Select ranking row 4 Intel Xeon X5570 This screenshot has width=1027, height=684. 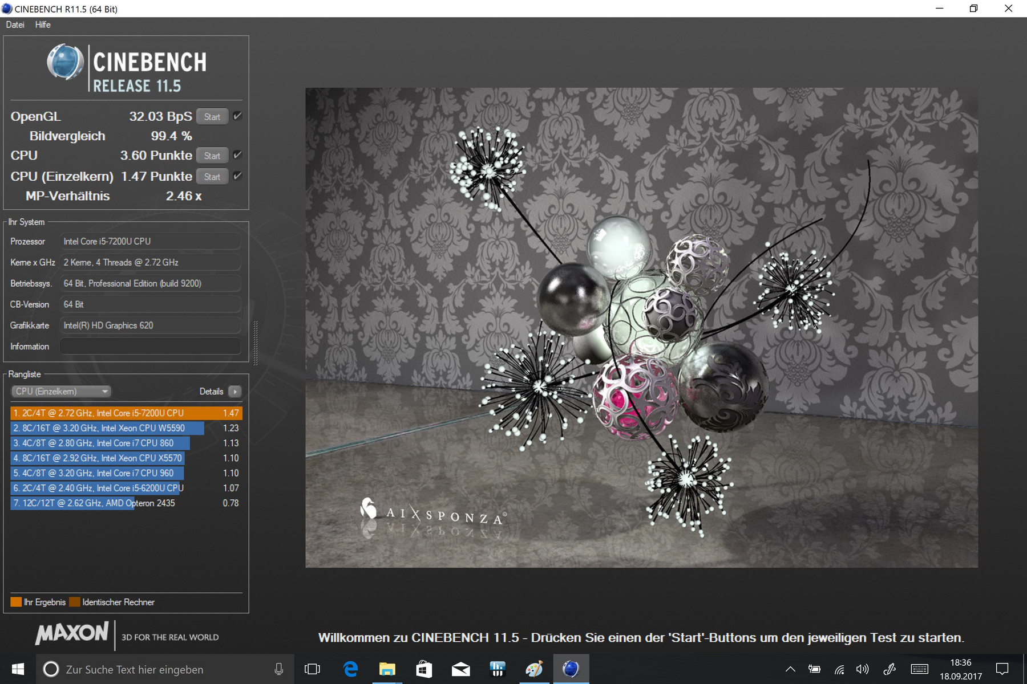[x=126, y=458]
